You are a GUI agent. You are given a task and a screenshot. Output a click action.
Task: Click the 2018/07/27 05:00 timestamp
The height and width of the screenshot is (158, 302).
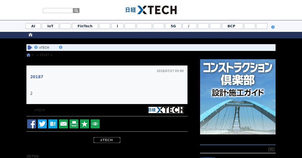pyautogui.click(x=170, y=71)
